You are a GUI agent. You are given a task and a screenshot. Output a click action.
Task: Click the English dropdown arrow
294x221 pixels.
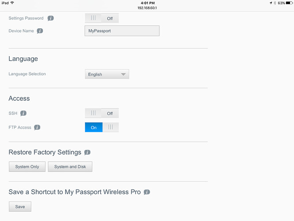pyautogui.click(x=123, y=74)
